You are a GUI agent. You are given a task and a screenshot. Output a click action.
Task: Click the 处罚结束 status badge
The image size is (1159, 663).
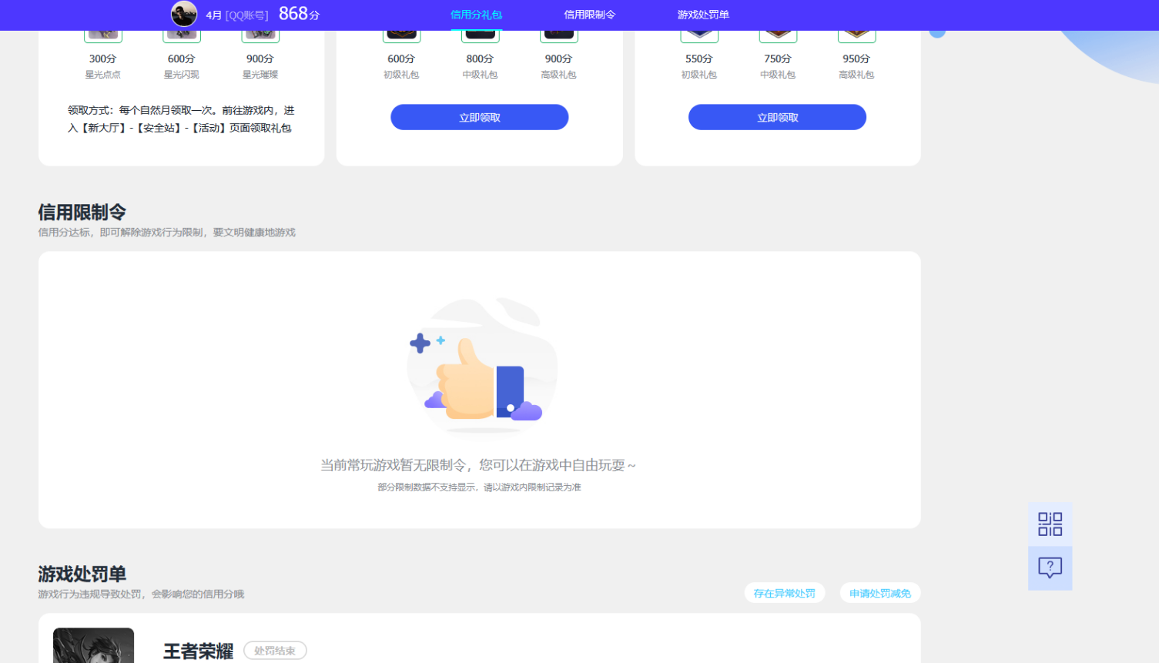click(275, 651)
